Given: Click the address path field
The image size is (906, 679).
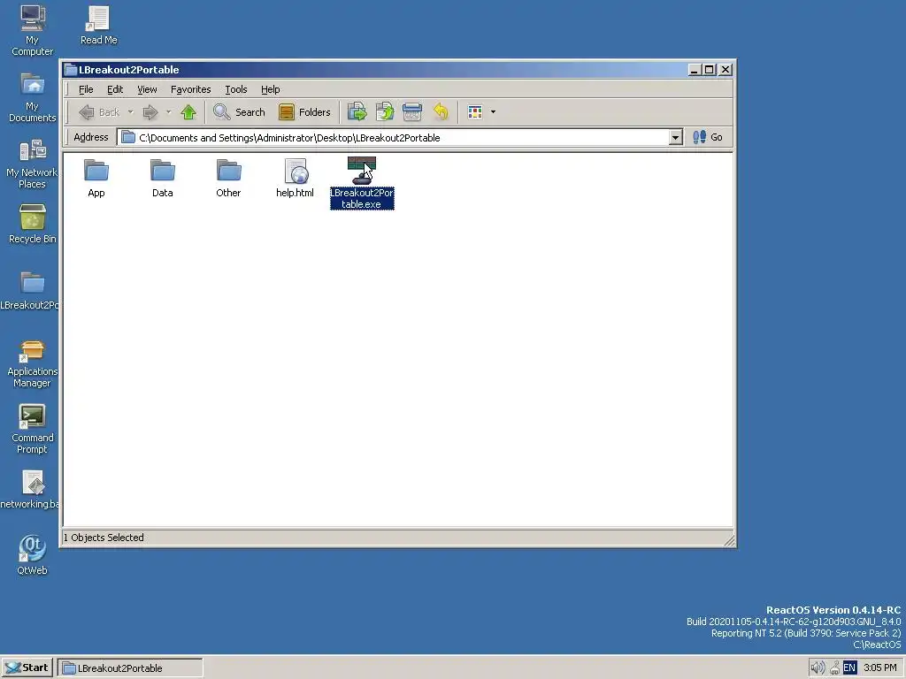Looking at the screenshot, I should tap(393, 137).
